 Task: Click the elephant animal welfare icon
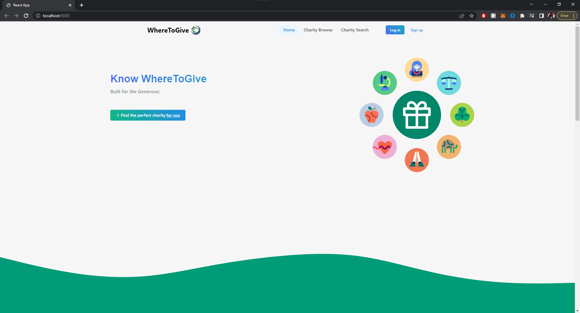tap(449, 147)
